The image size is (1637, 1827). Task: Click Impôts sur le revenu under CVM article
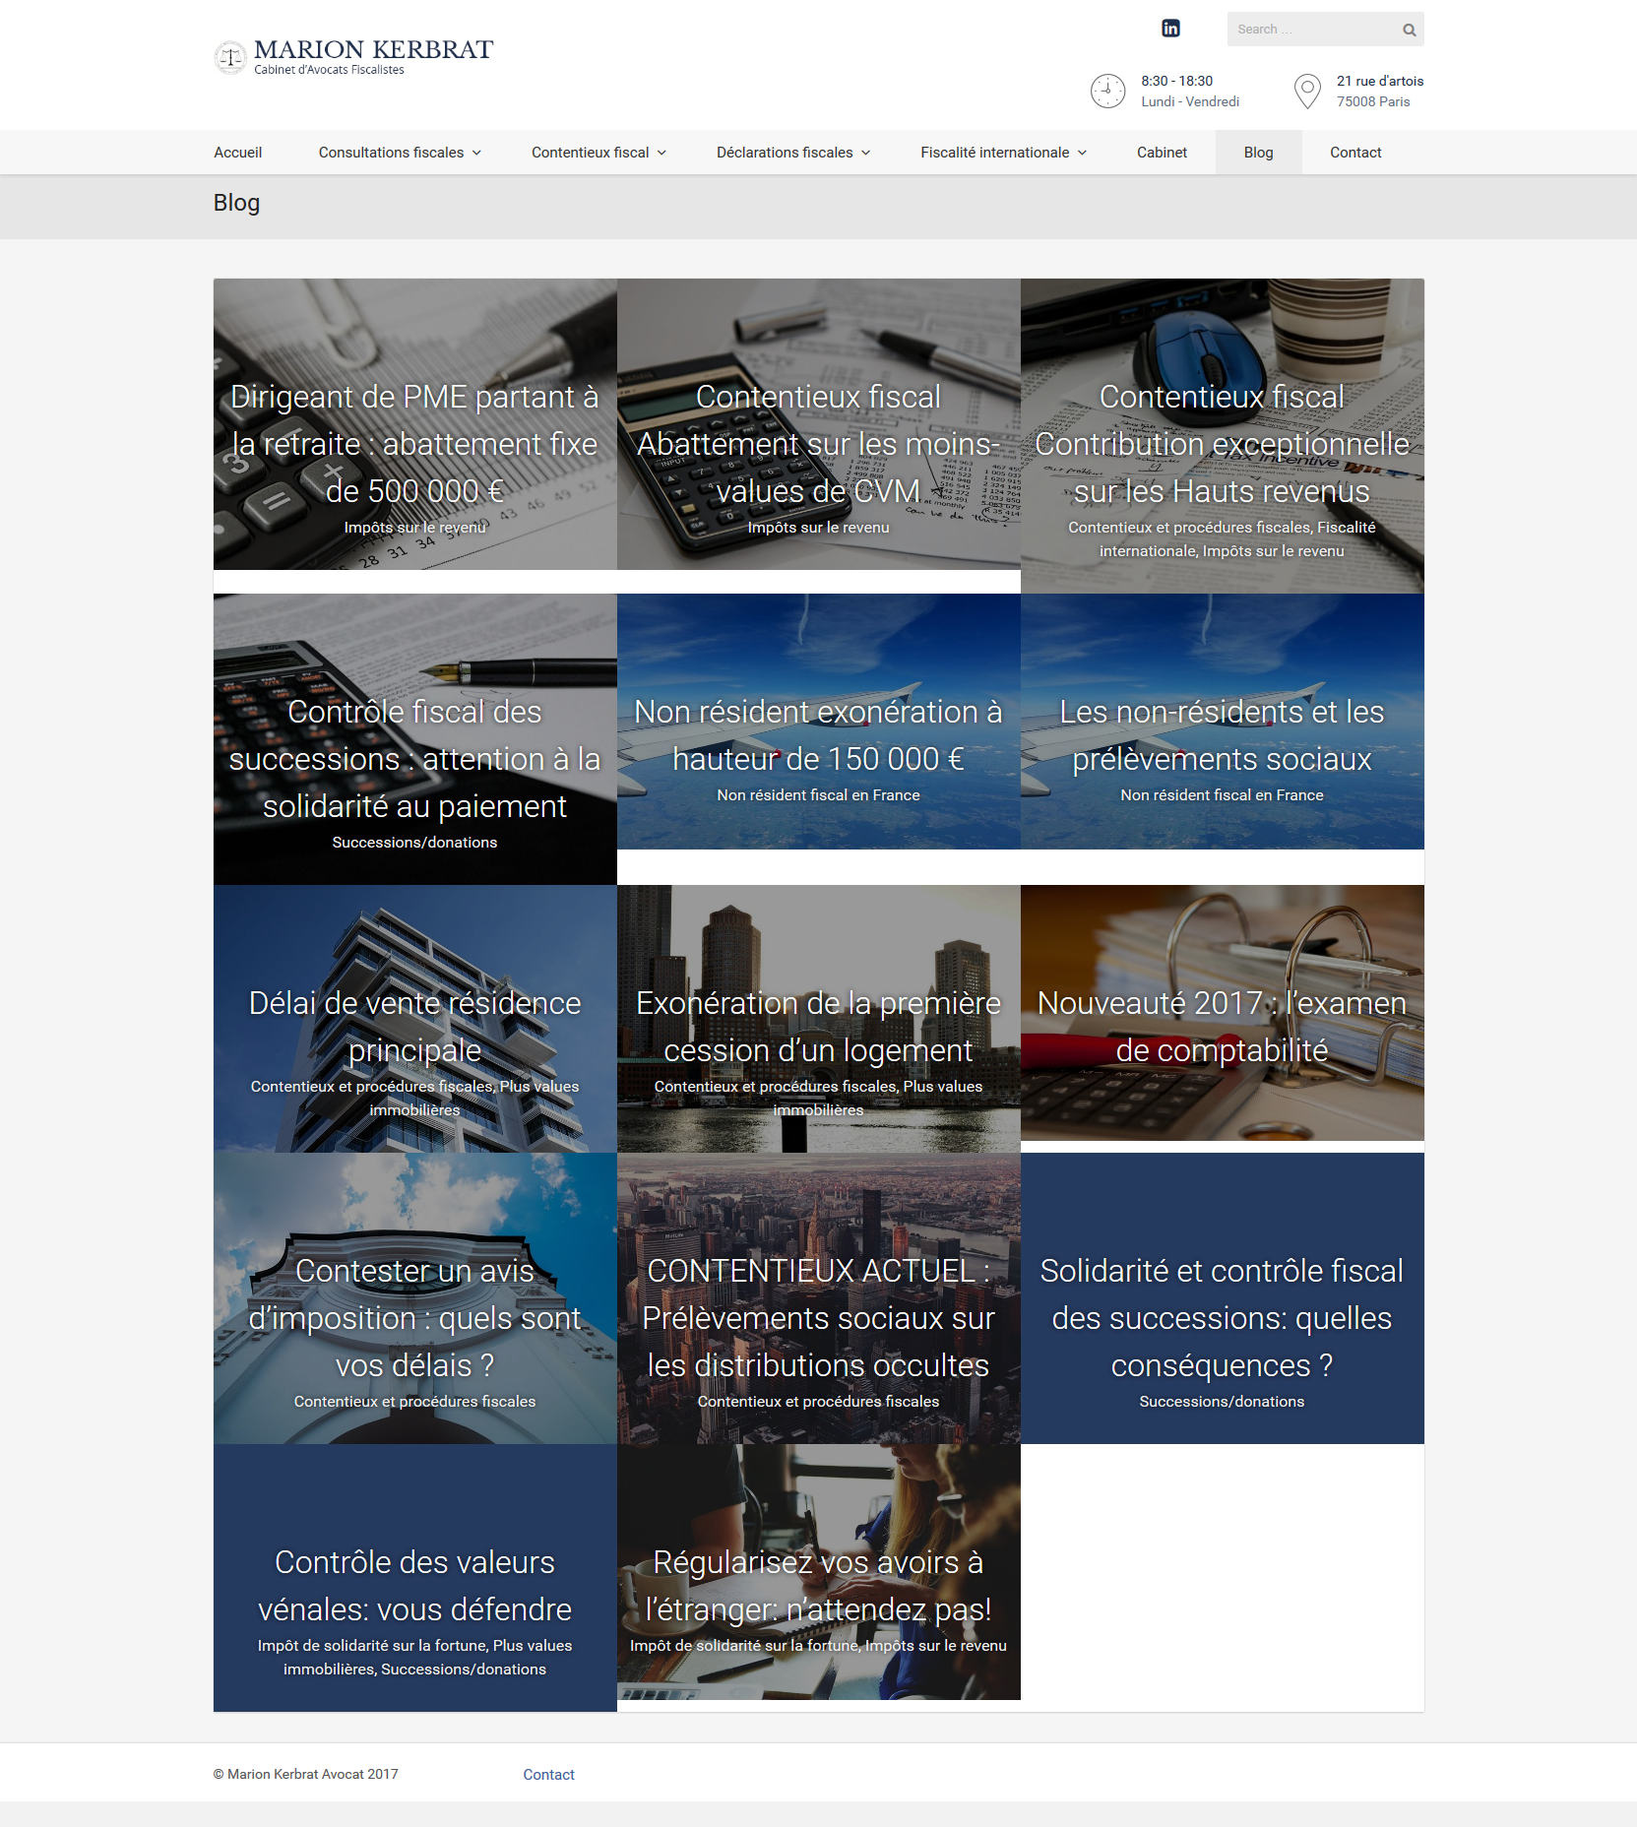click(x=818, y=528)
